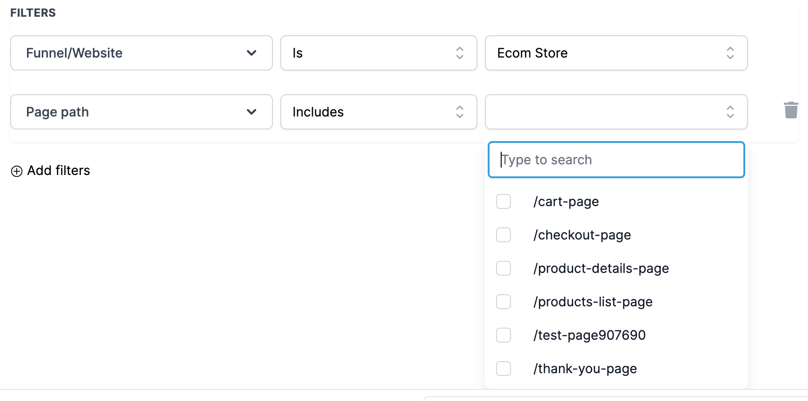808x401 pixels.
Task: Click the Add filters link
Action: [x=59, y=171]
